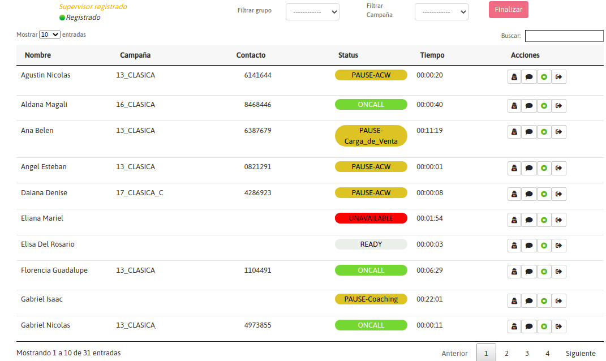Click logout arrow icon for Angel Esteban

coord(559,168)
